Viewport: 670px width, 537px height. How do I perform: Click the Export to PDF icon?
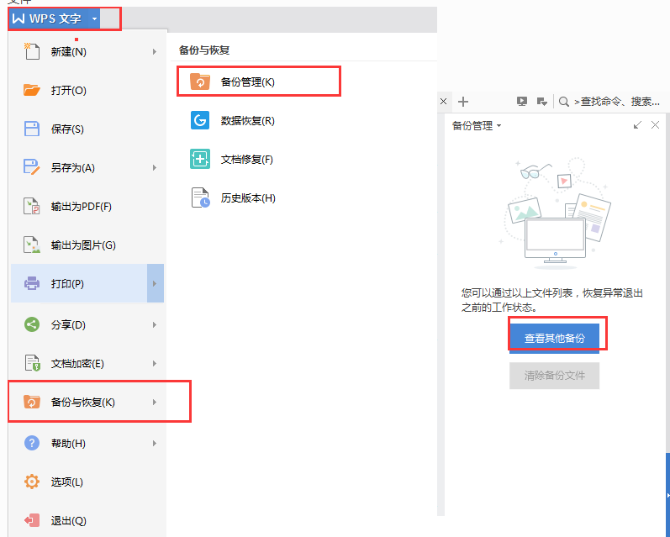32,207
